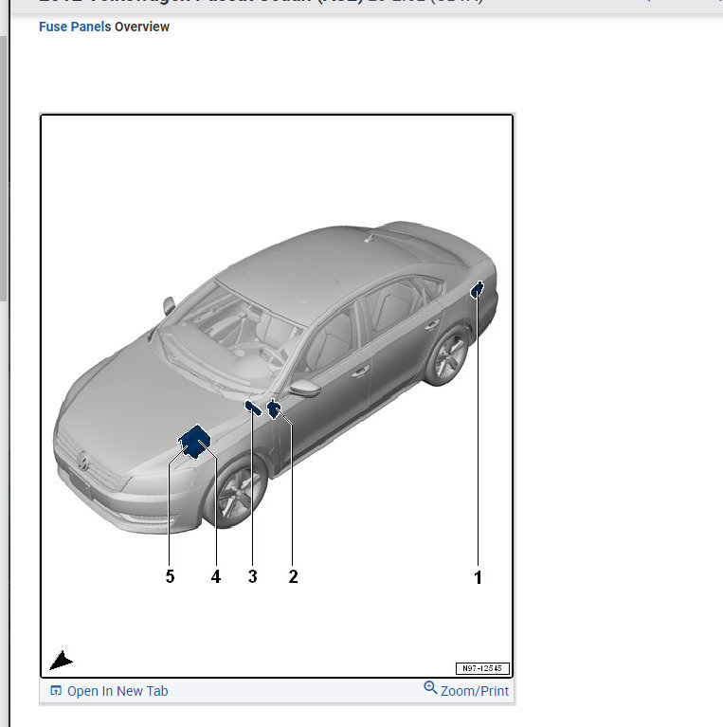Click callout number 1 in the diagram
This screenshot has width=723, height=727.
(x=478, y=576)
